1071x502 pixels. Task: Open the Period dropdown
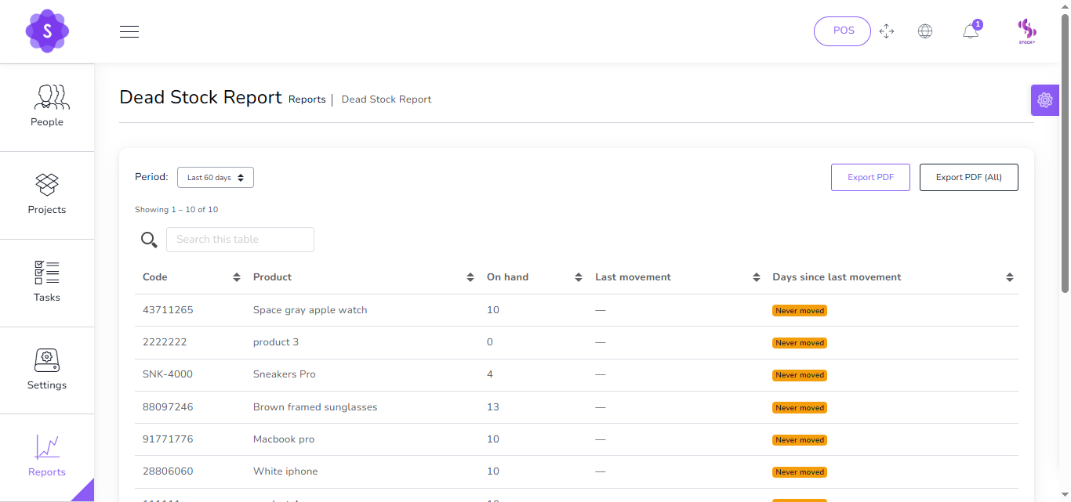click(x=216, y=178)
